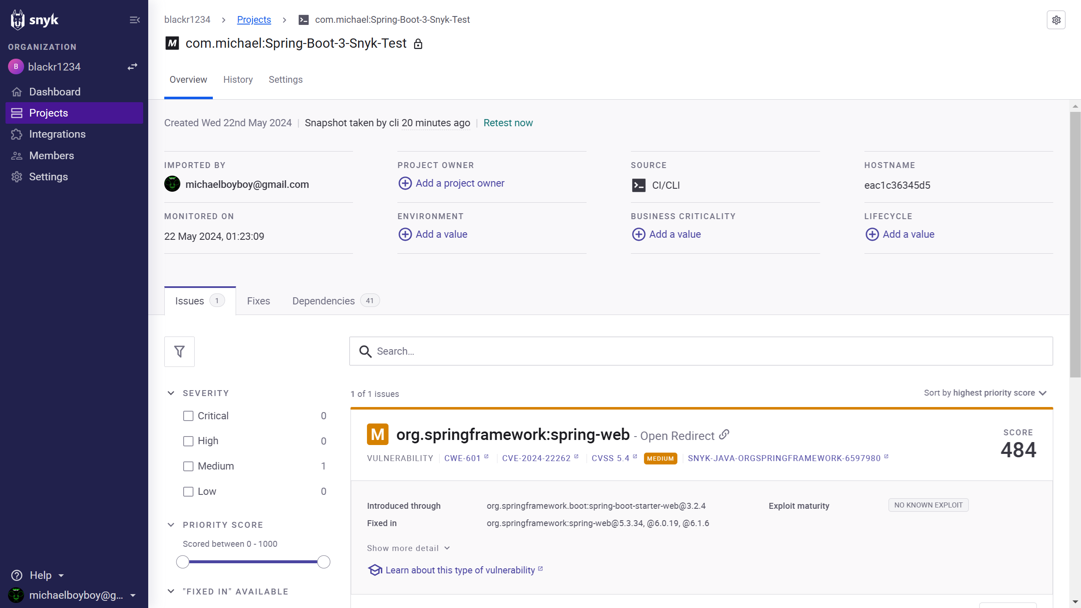1081x608 pixels.
Task: Click the blackr1234 breadcrumb
Action: 187,20
